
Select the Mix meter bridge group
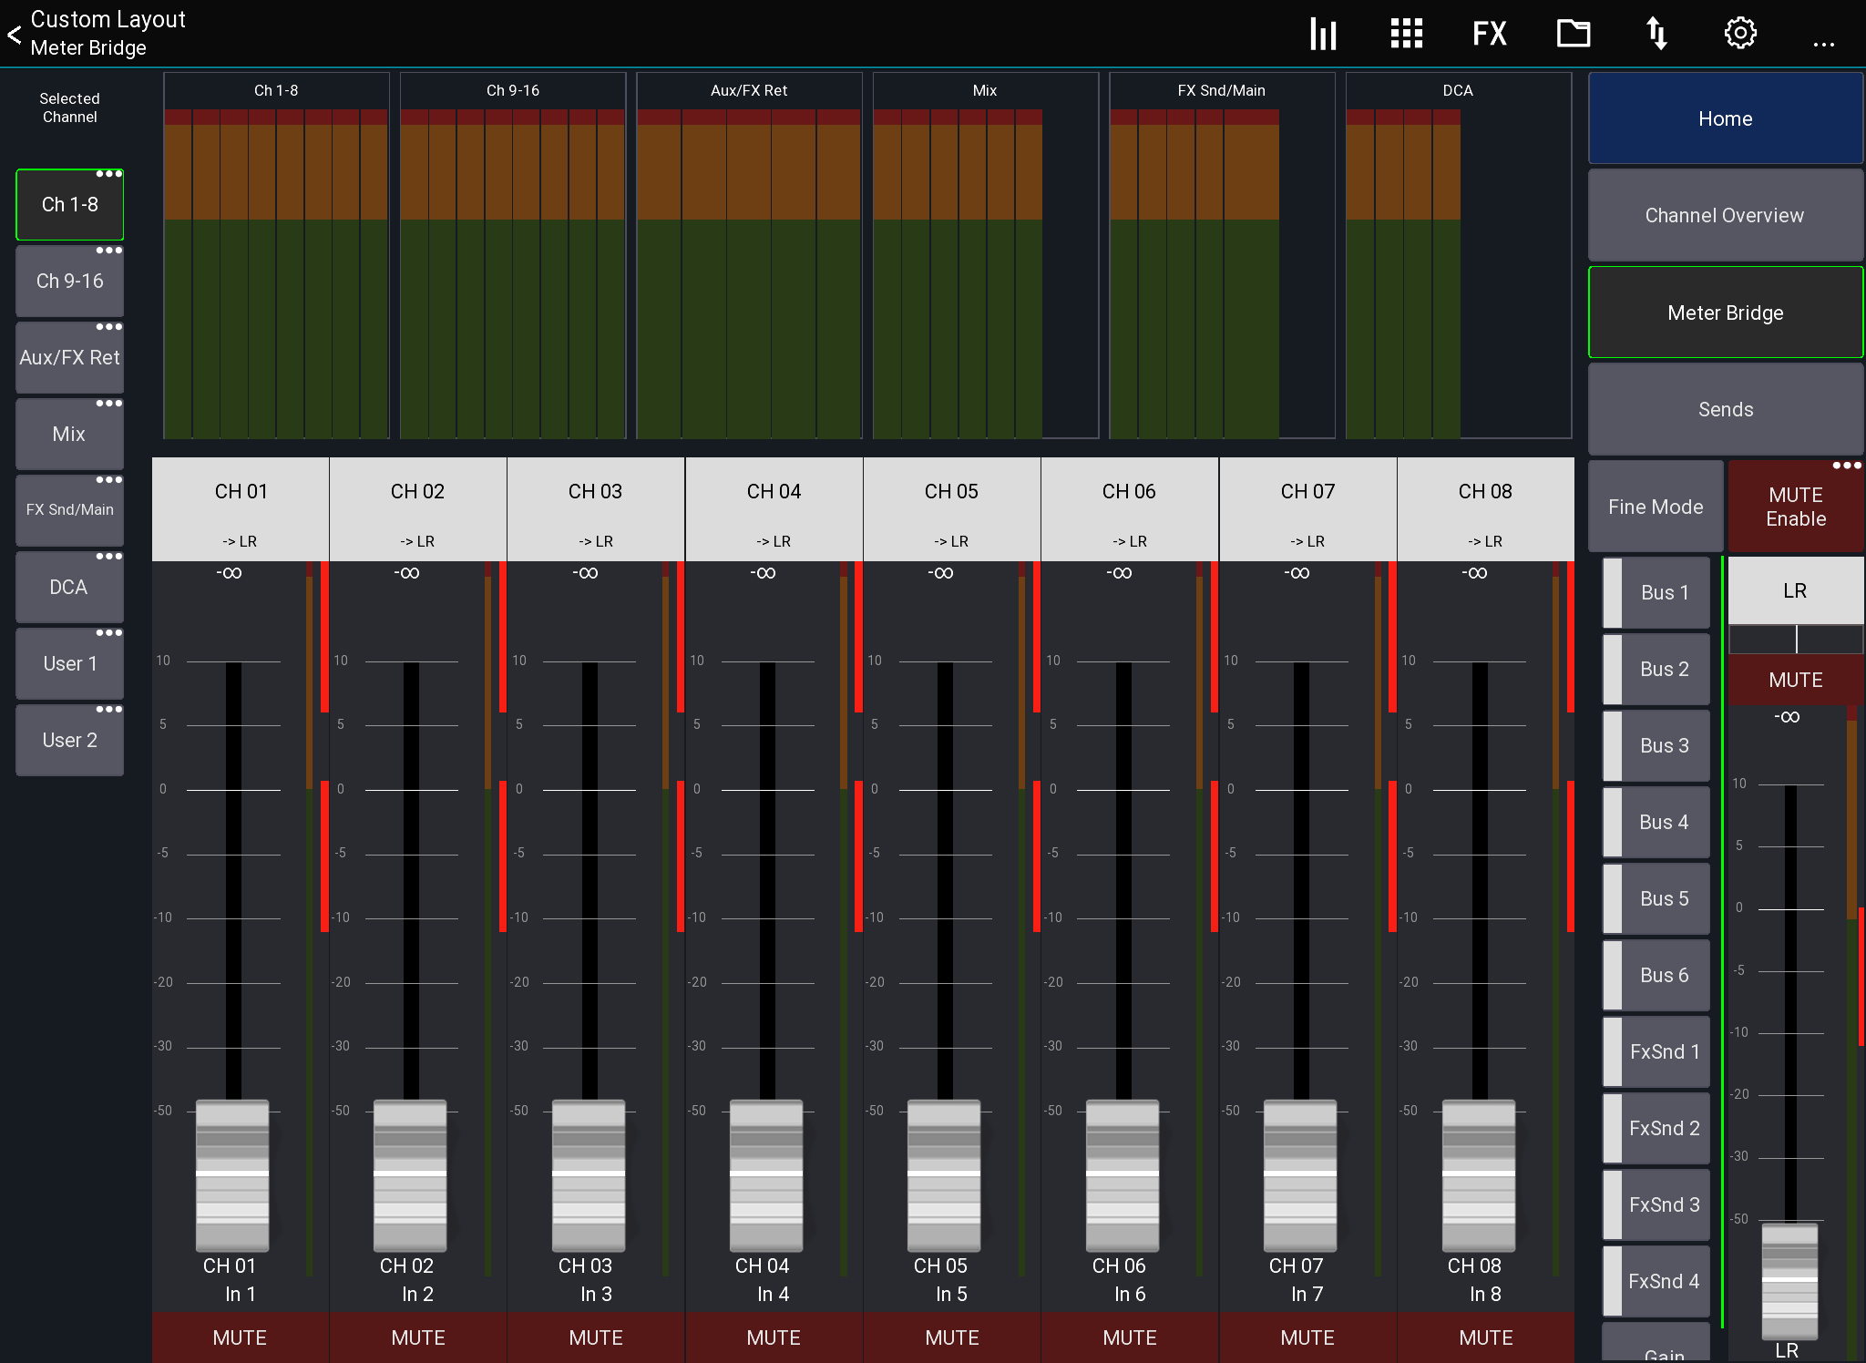[984, 255]
